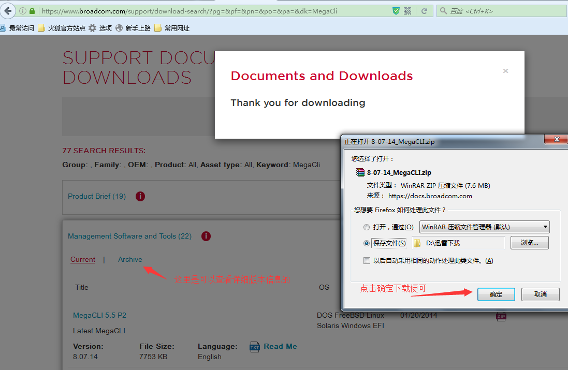This screenshot has width=568, height=370.
Task: Click the green padlock security icon
Action: [x=32, y=11]
